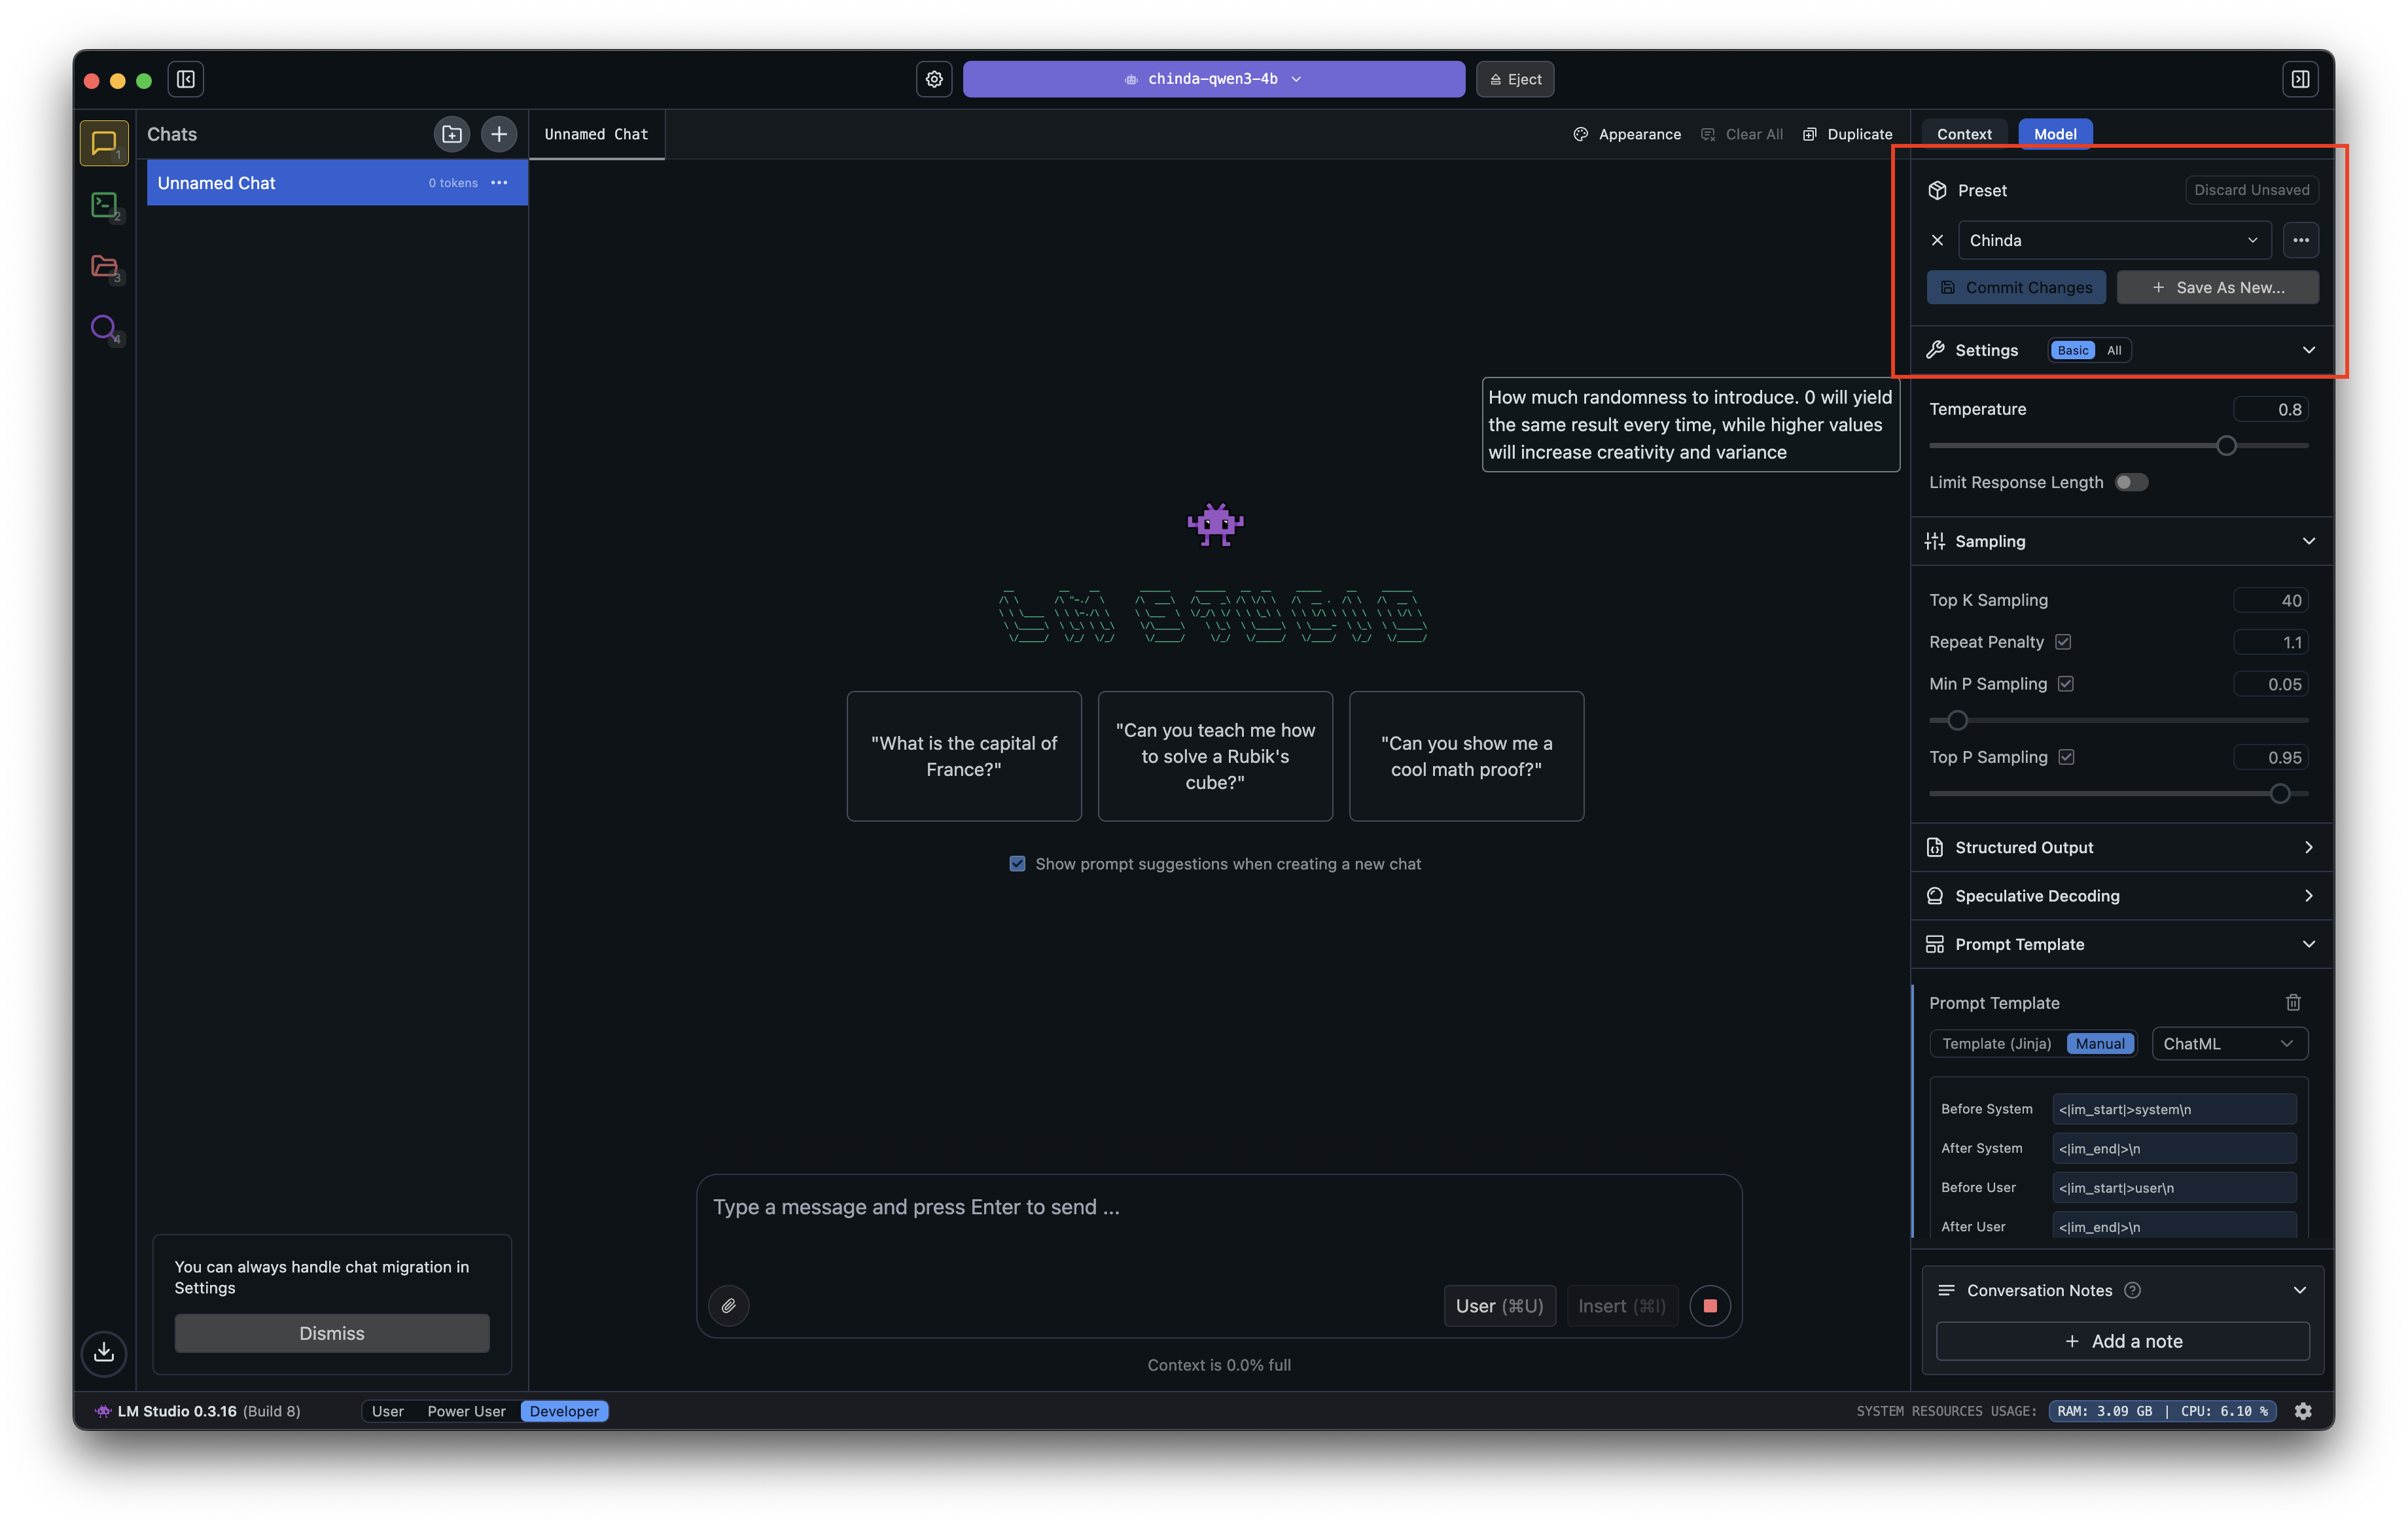This screenshot has height=1527, width=2408.
Task: Click the Duplicate chat icon
Action: coord(1810,133)
